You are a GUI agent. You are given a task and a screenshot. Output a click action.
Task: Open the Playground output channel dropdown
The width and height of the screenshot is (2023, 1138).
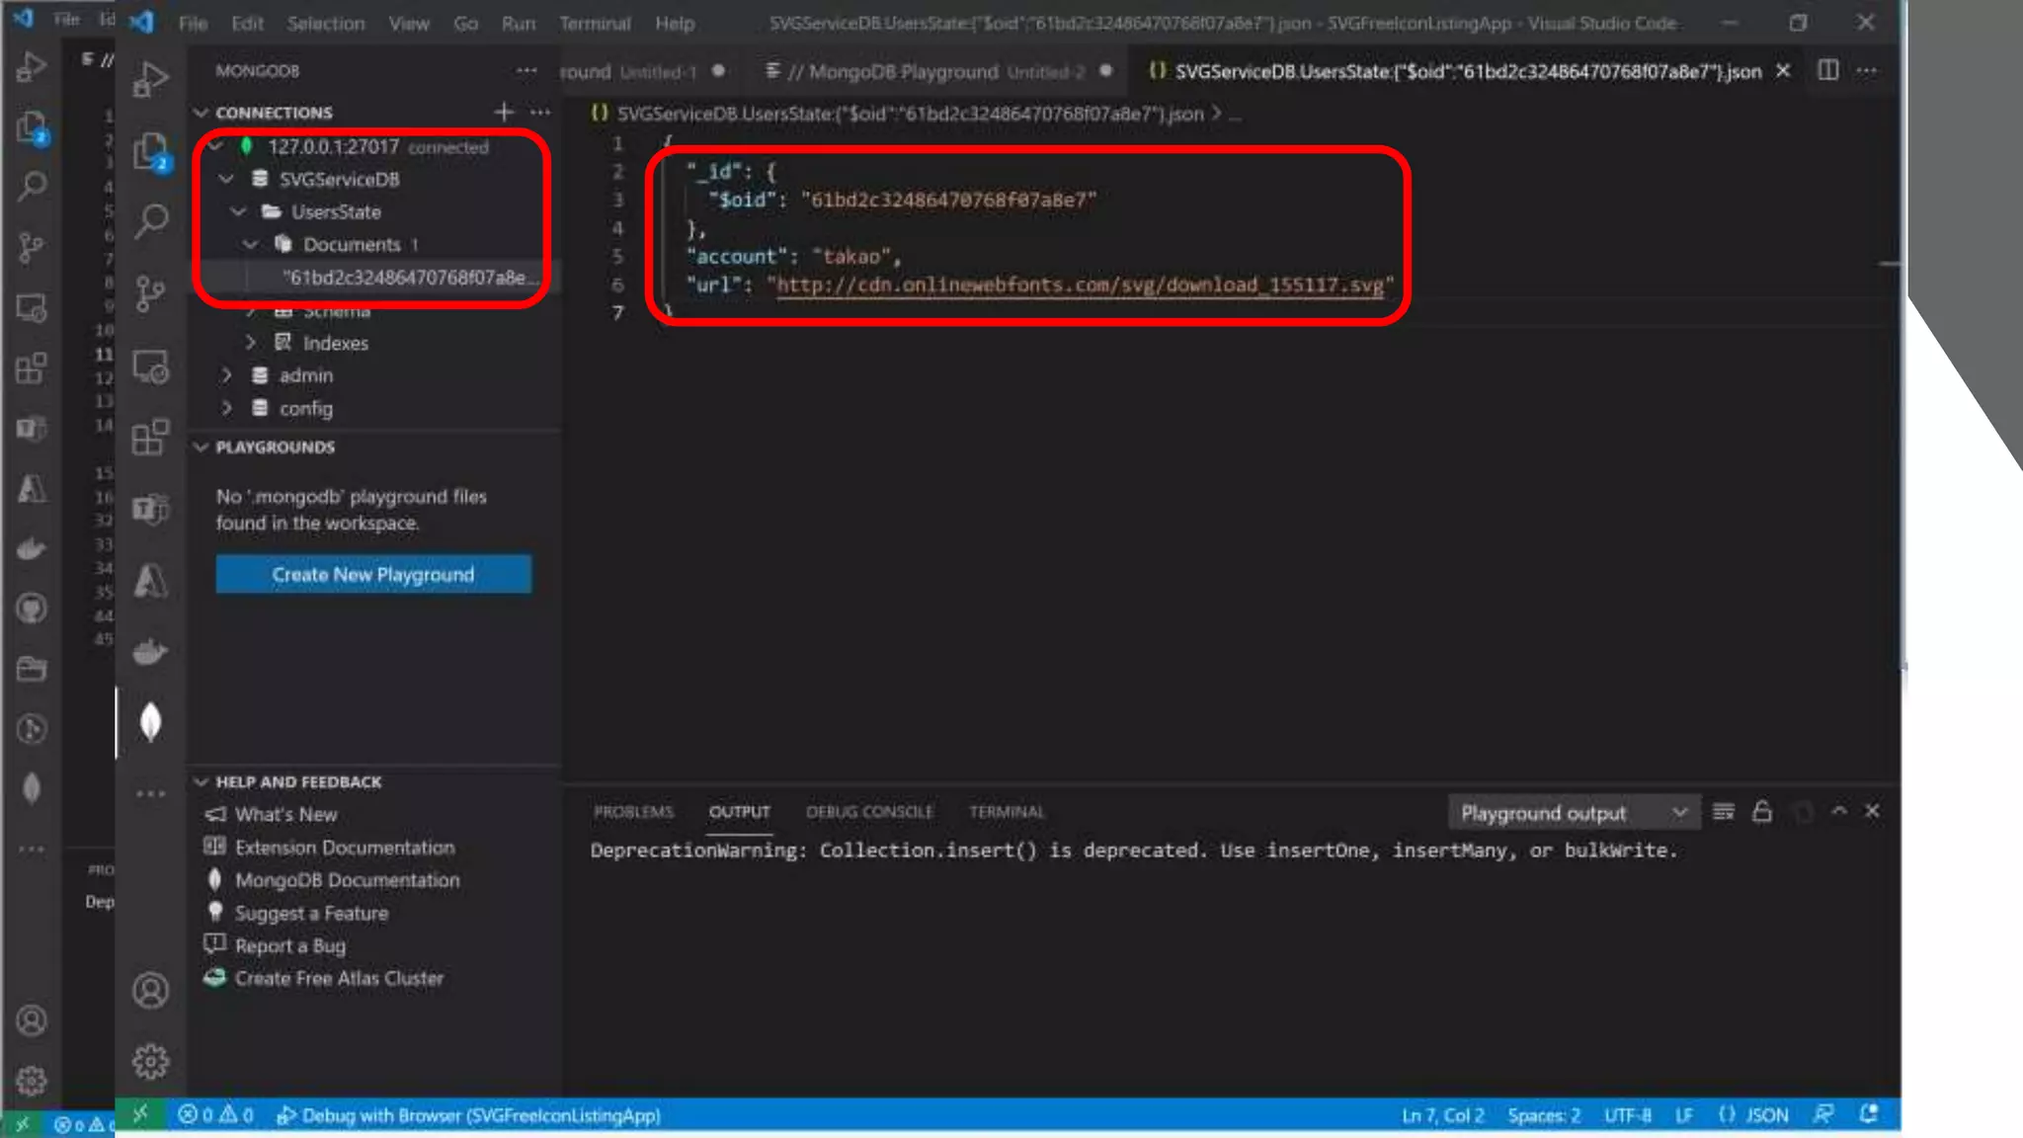(x=1575, y=813)
